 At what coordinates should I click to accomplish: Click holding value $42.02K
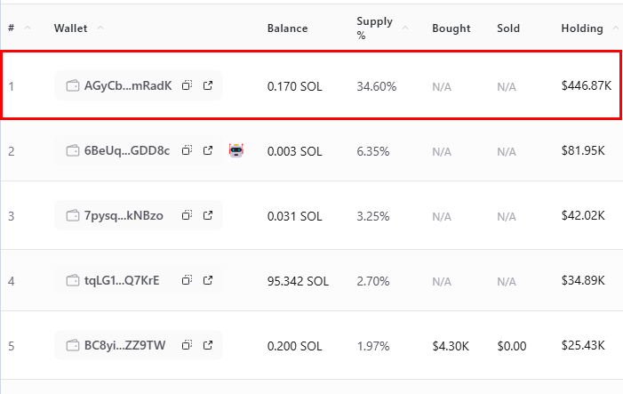583,215
